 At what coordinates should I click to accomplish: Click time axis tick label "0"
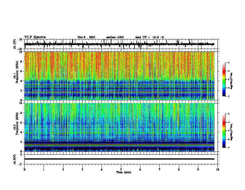24,170
